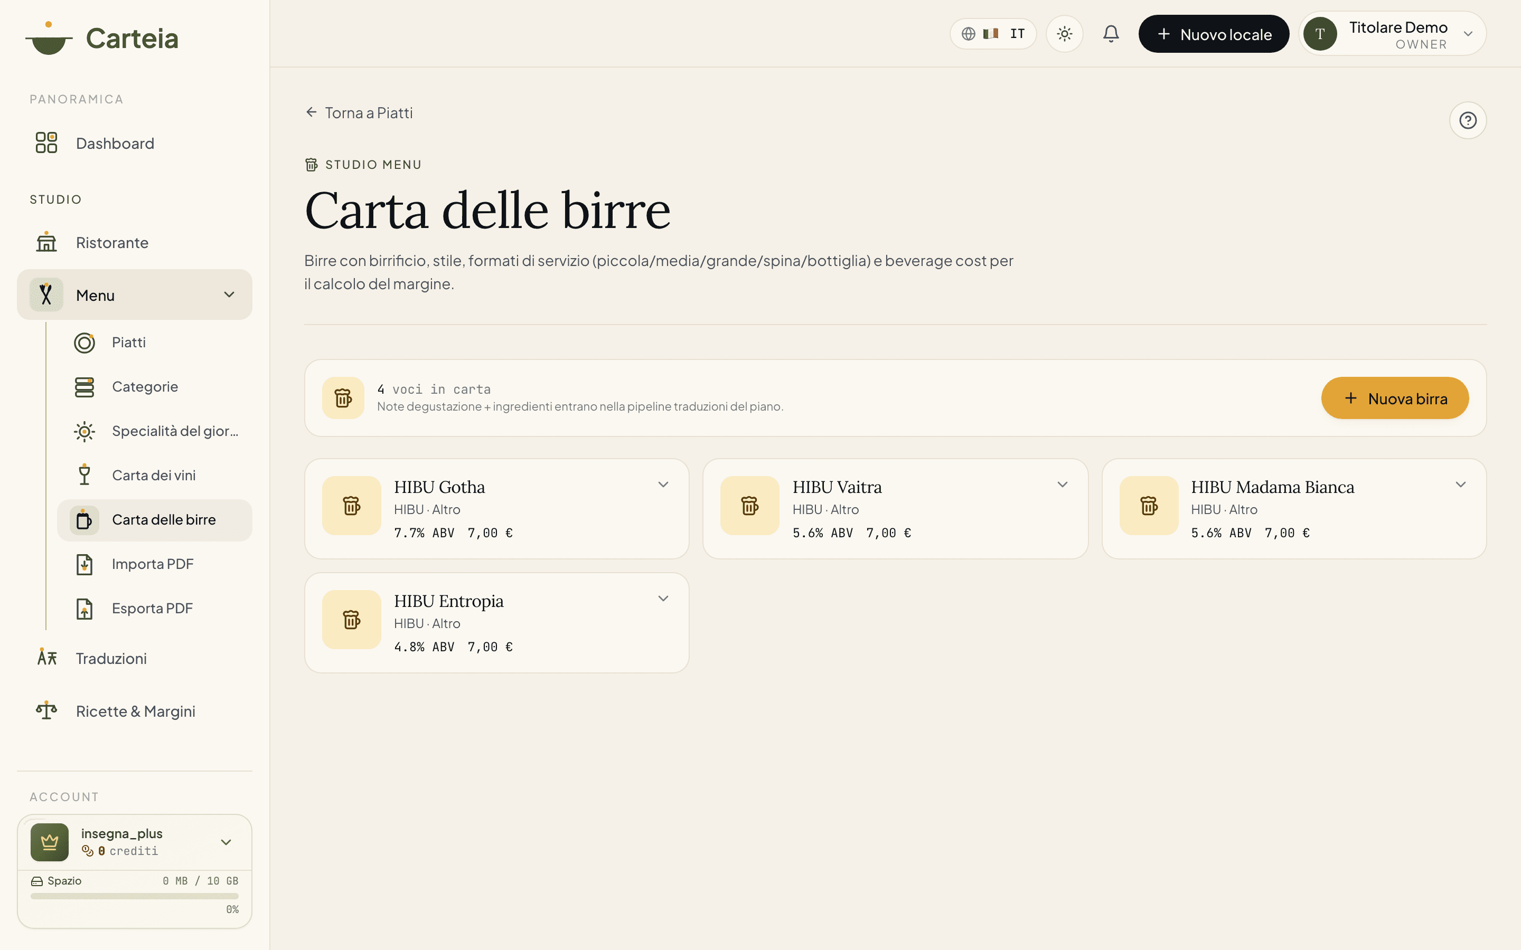Click the '4 voci in carta' text

(x=434, y=389)
